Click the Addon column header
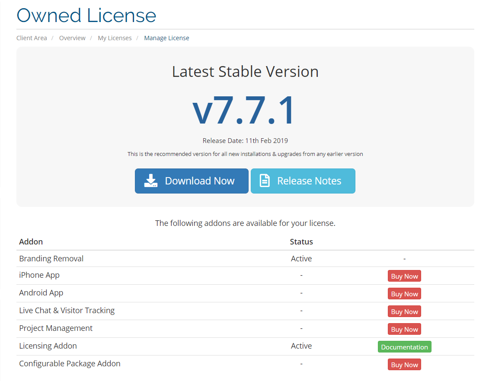The image size is (489, 381). click(x=31, y=242)
